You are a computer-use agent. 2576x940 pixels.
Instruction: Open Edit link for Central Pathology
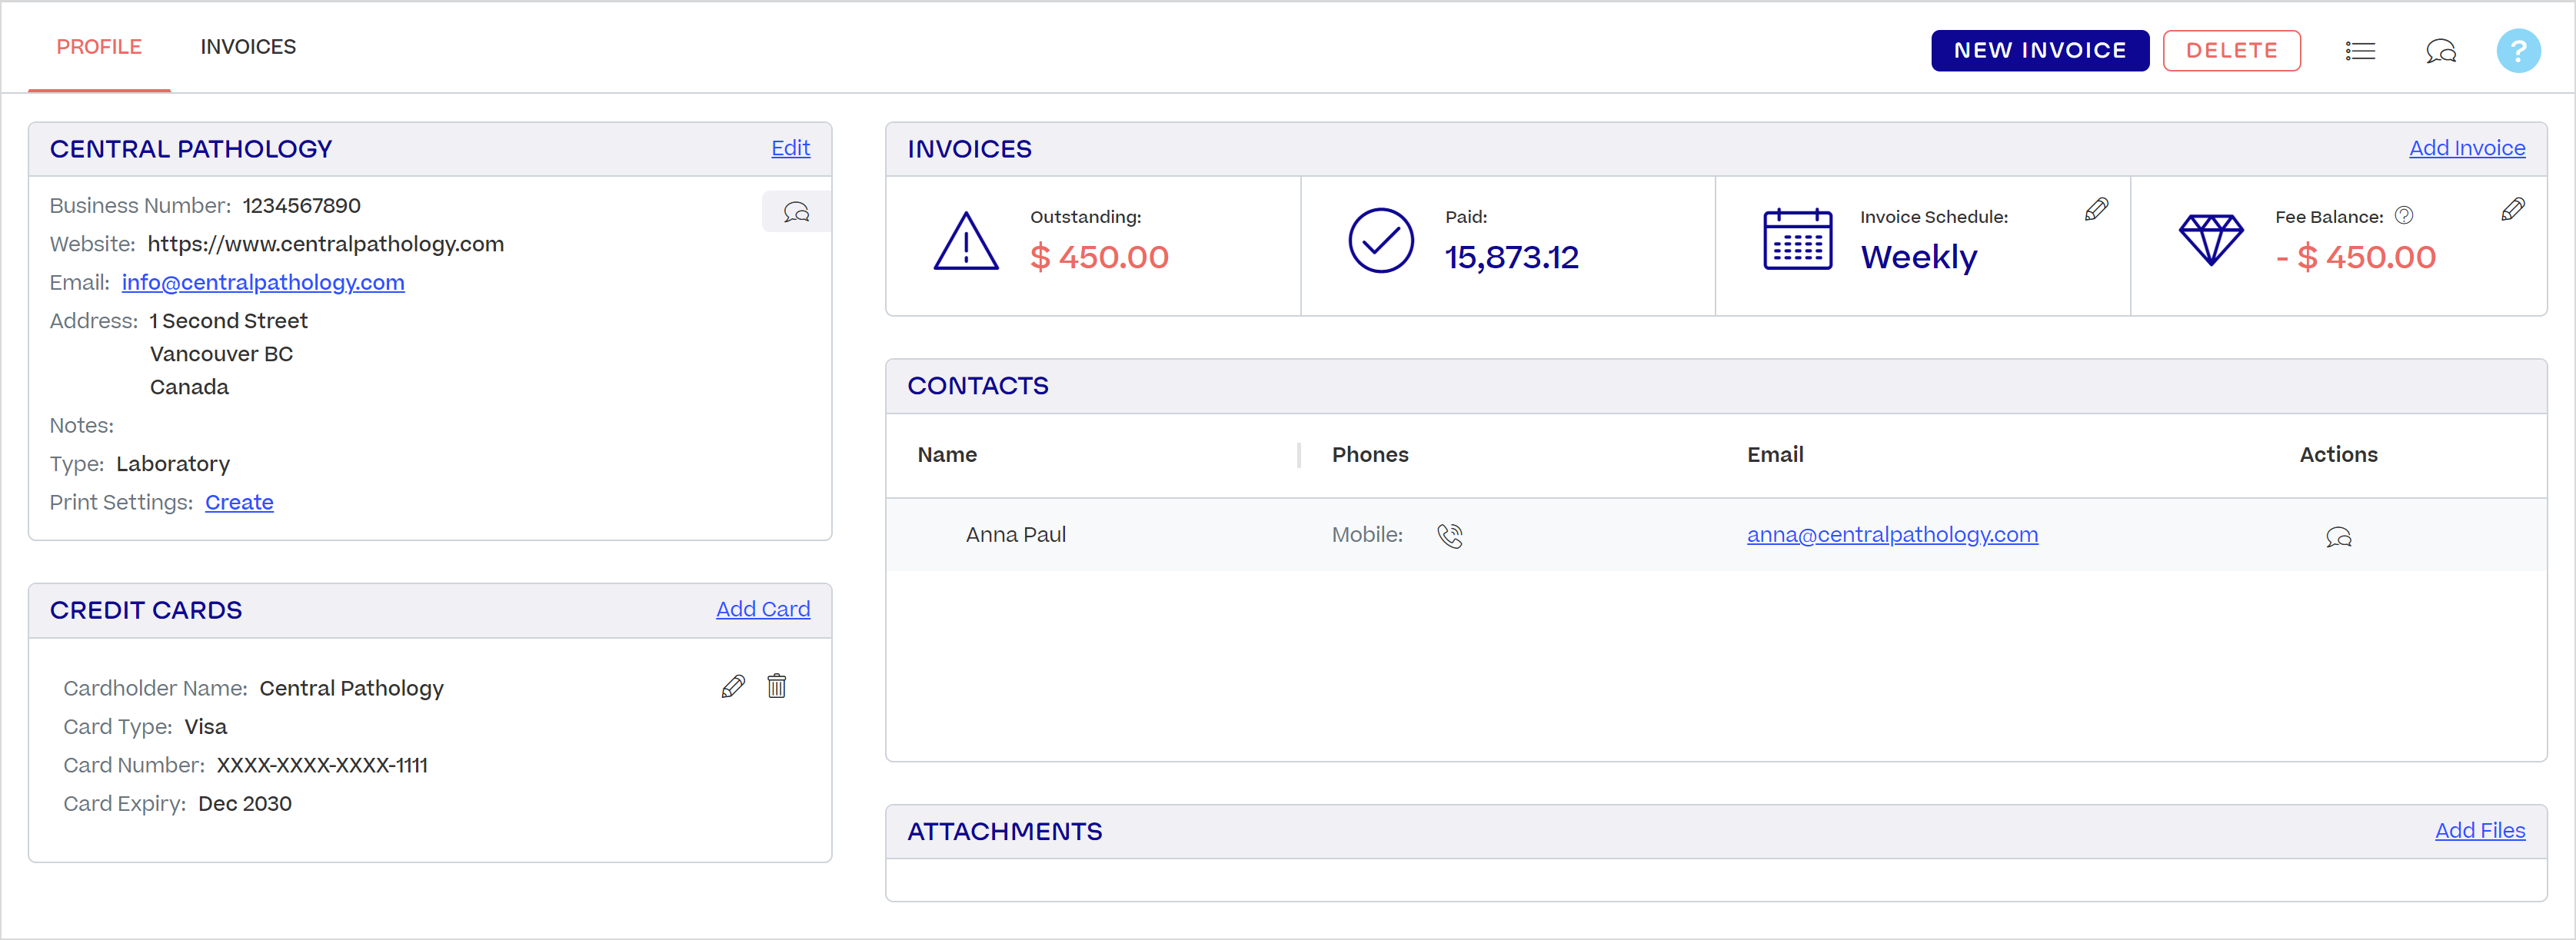[x=790, y=148]
